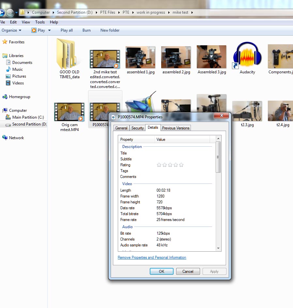The image size is (293, 308).
Task: Open the Network location icon
Action: point(5,138)
